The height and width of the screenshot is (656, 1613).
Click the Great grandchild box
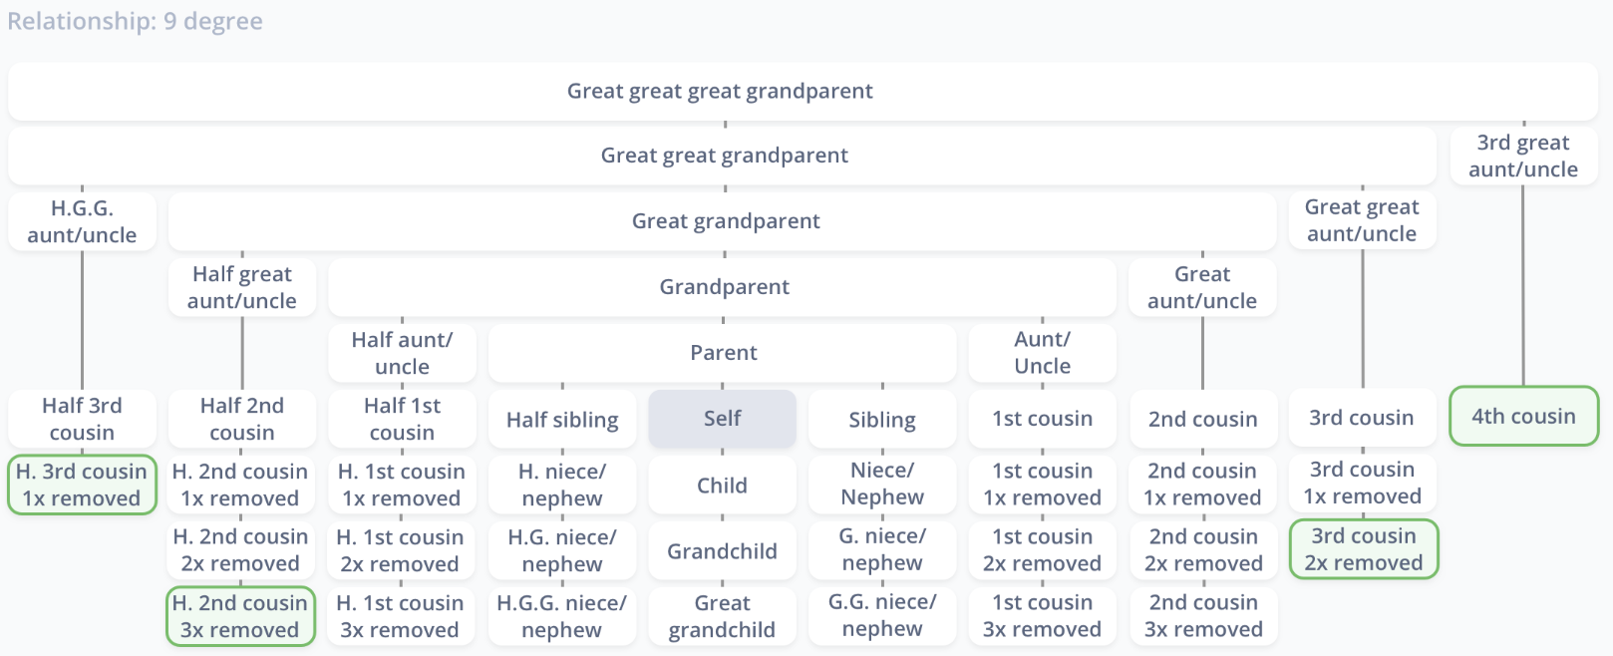pos(723,616)
